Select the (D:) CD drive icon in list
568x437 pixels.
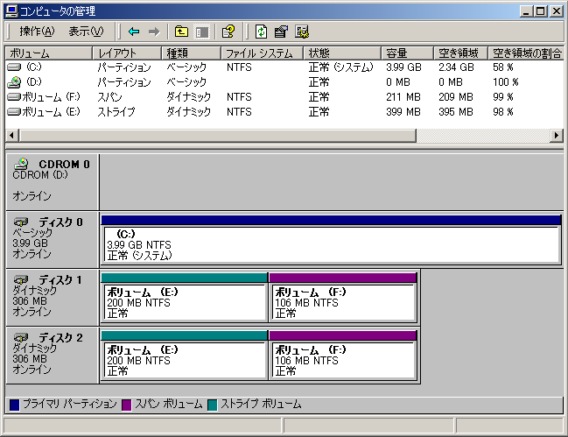point(14,82)
